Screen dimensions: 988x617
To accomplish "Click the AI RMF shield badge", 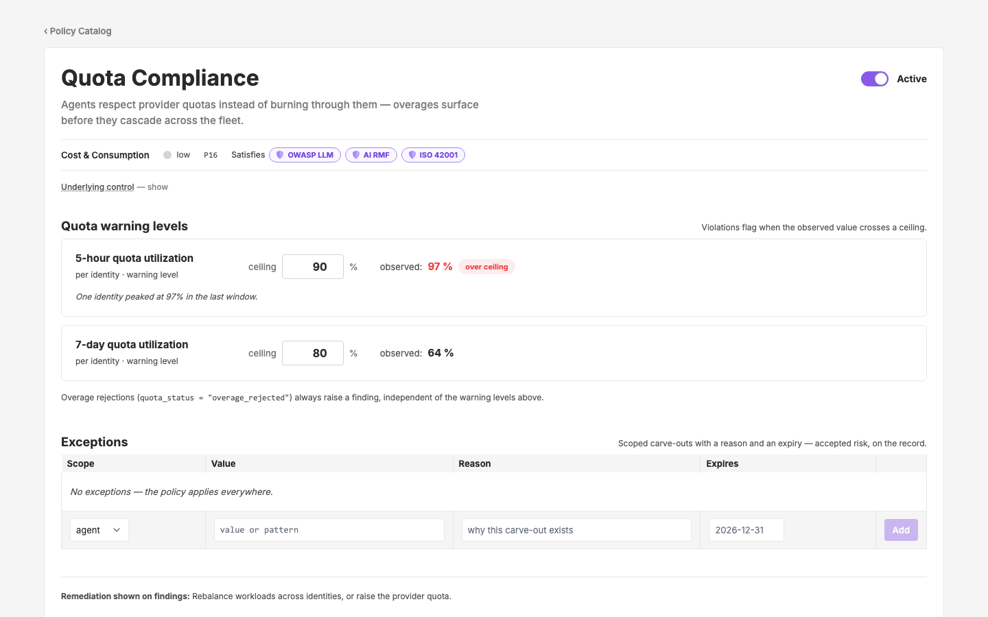I will click(x=370, y=155).
